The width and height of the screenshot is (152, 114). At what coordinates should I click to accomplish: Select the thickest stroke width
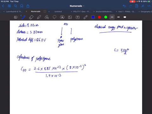[125, 17]
